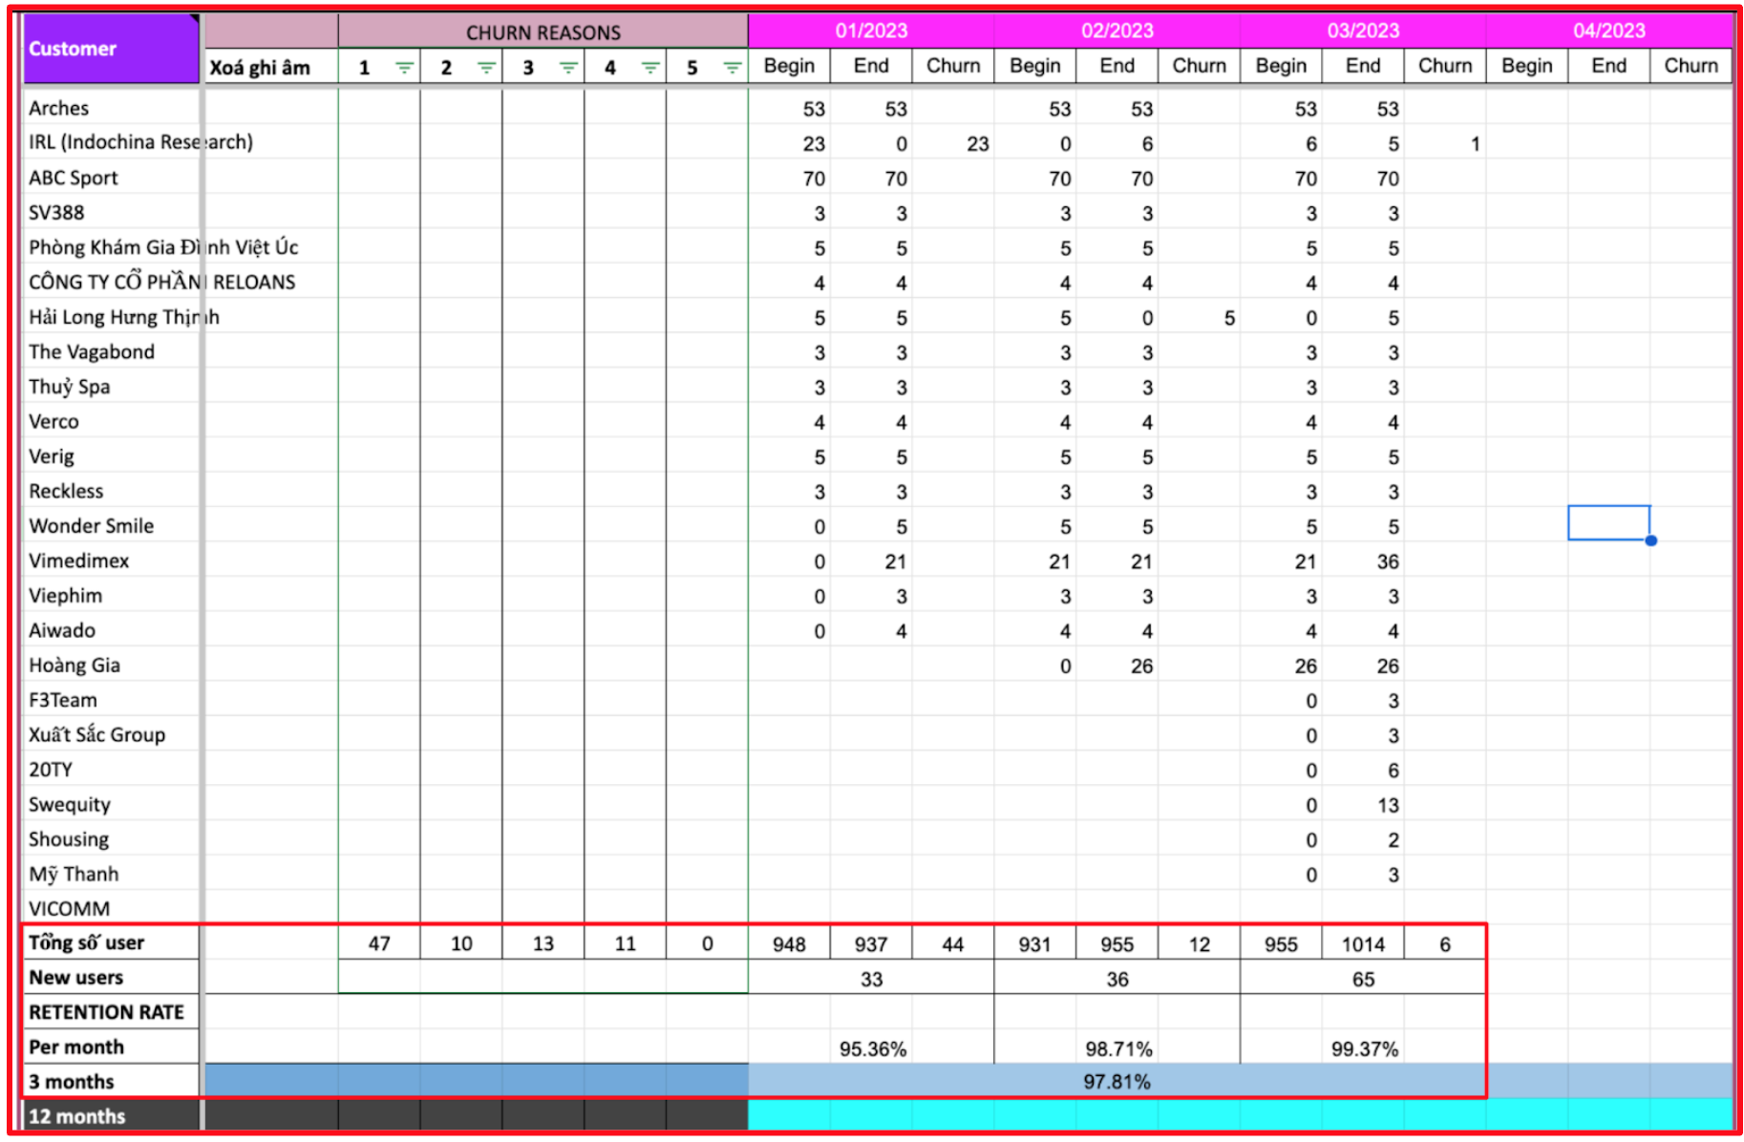Expand the filter for churn reason column 5
Screen dimensions: 1744x1142
pyautogui.click(x=732, y=68)
